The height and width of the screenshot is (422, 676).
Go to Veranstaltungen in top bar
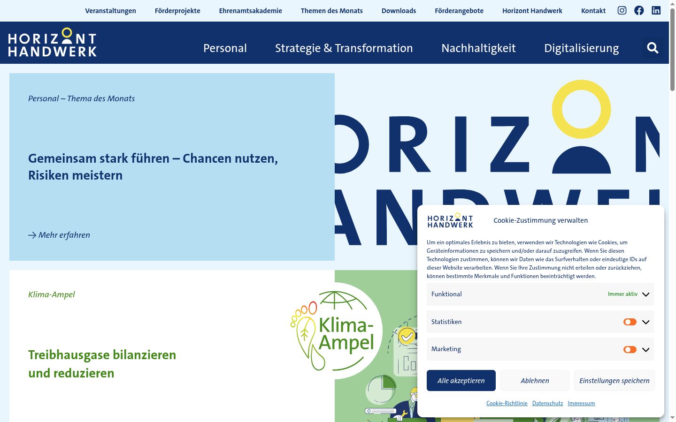click(110, 11)
